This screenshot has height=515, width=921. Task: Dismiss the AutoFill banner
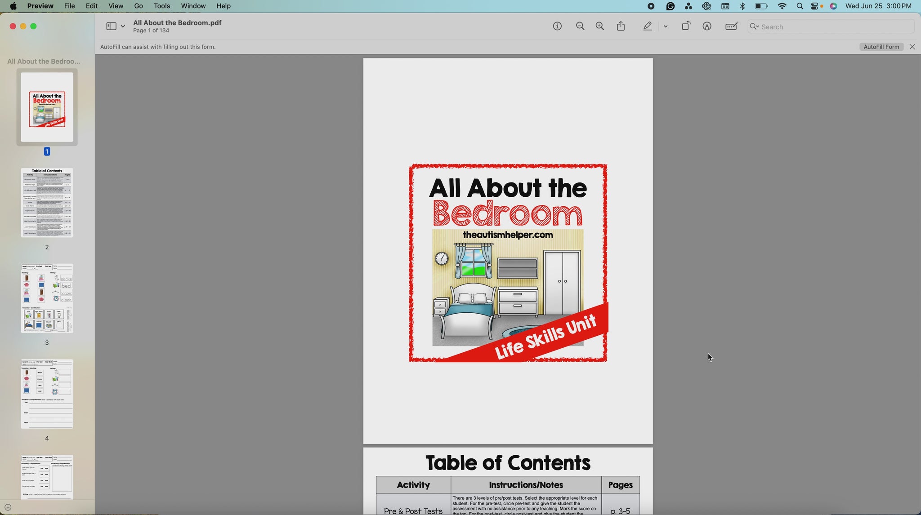(912, 47)
